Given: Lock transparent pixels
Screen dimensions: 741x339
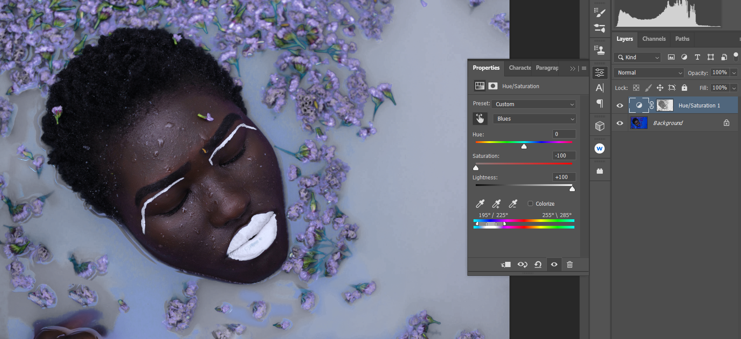Looking at the screenshot, I should (636, 88).
